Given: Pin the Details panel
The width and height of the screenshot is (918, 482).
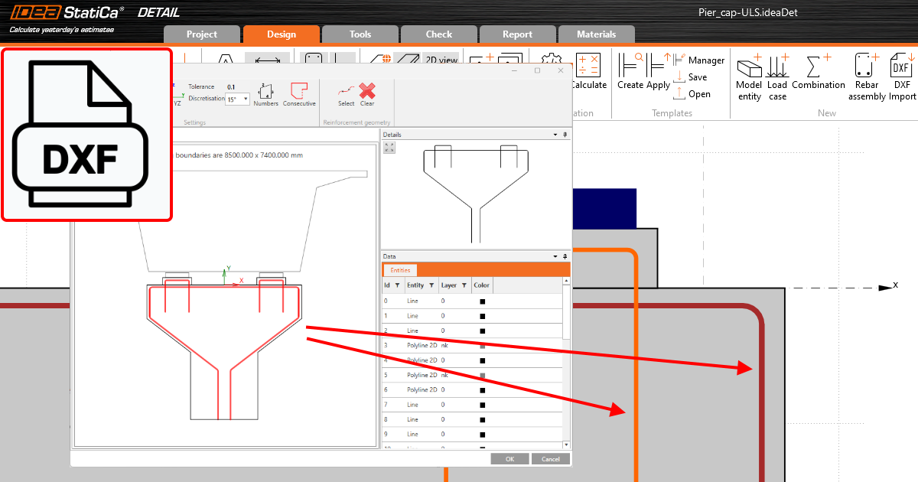Looking at the screenshot, I should coord(564,134).
